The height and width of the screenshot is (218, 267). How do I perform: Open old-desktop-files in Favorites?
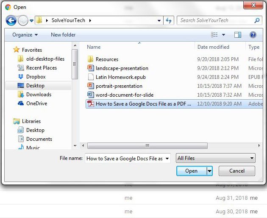click(x=45, y=59)
